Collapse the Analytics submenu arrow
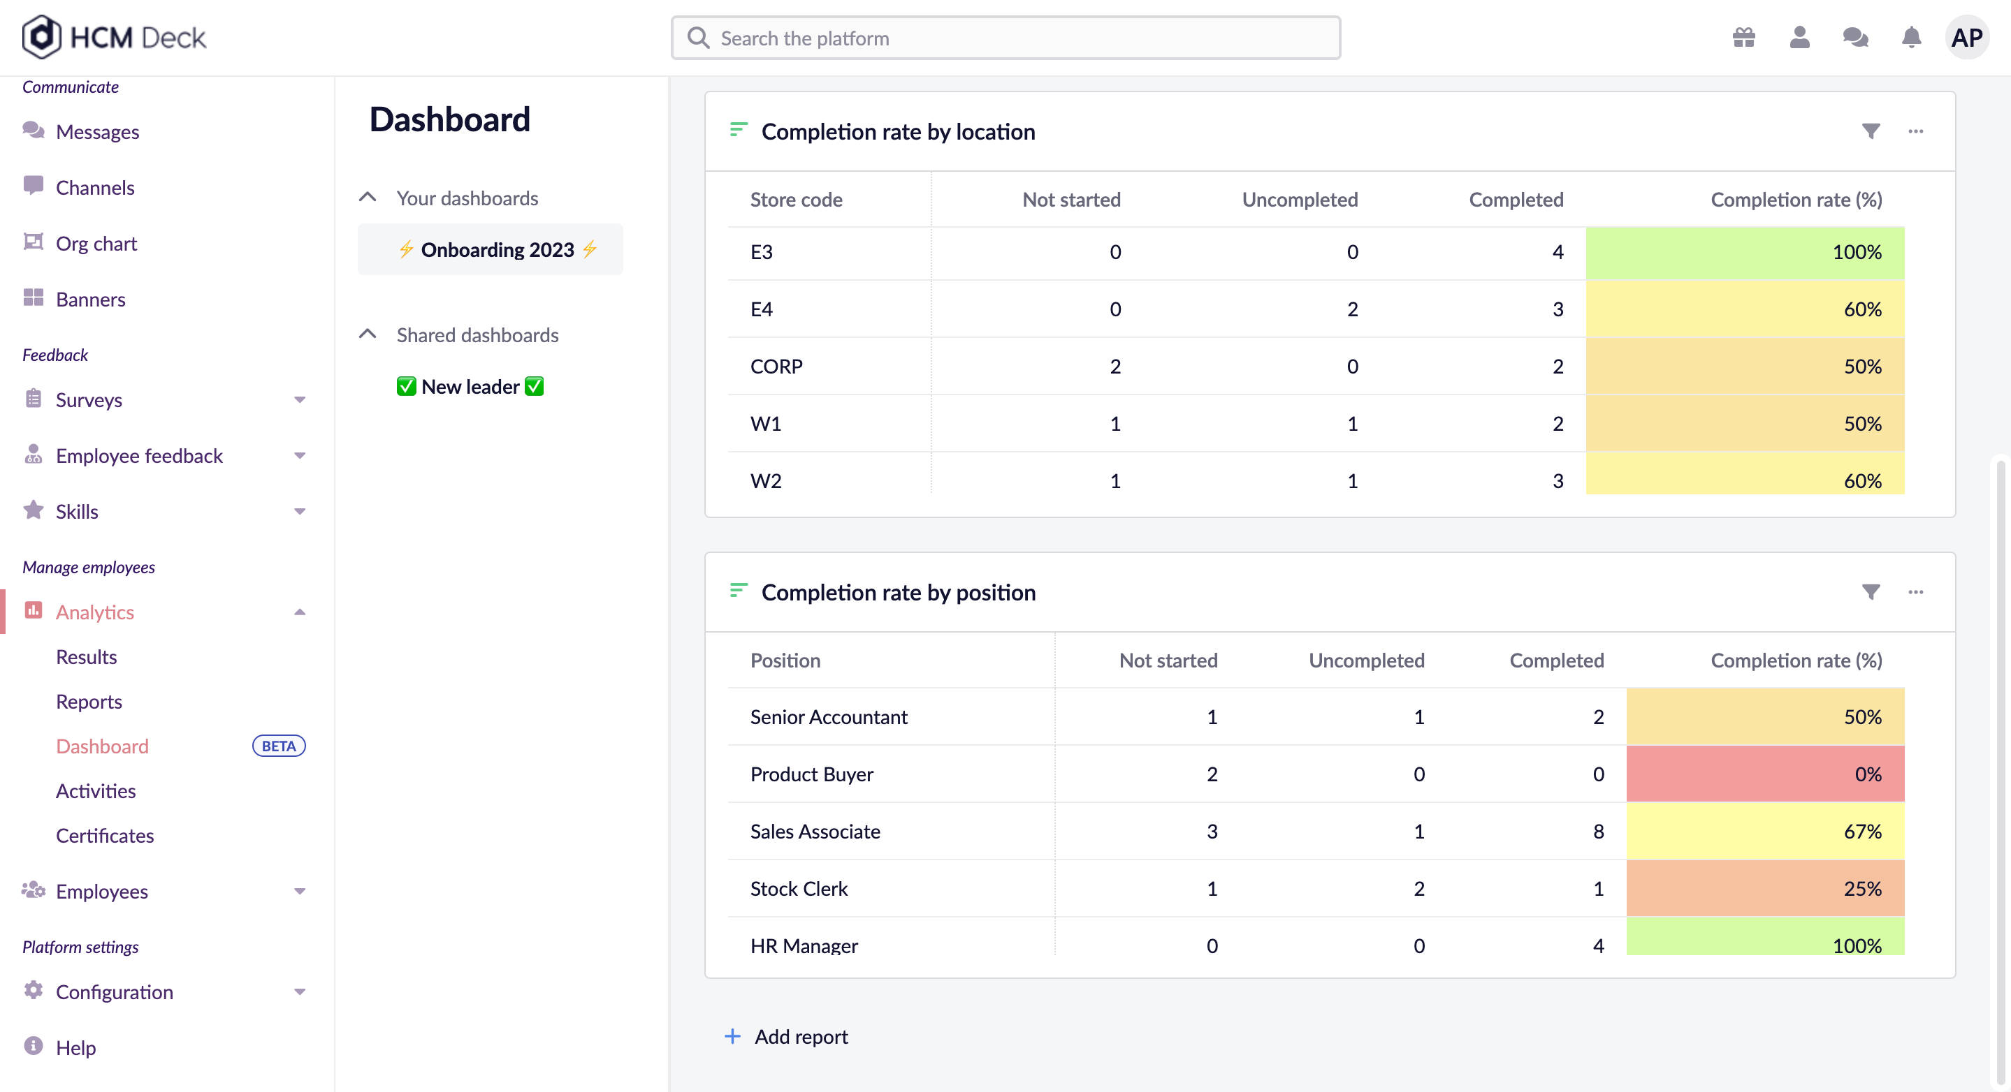 coord(300,612)
